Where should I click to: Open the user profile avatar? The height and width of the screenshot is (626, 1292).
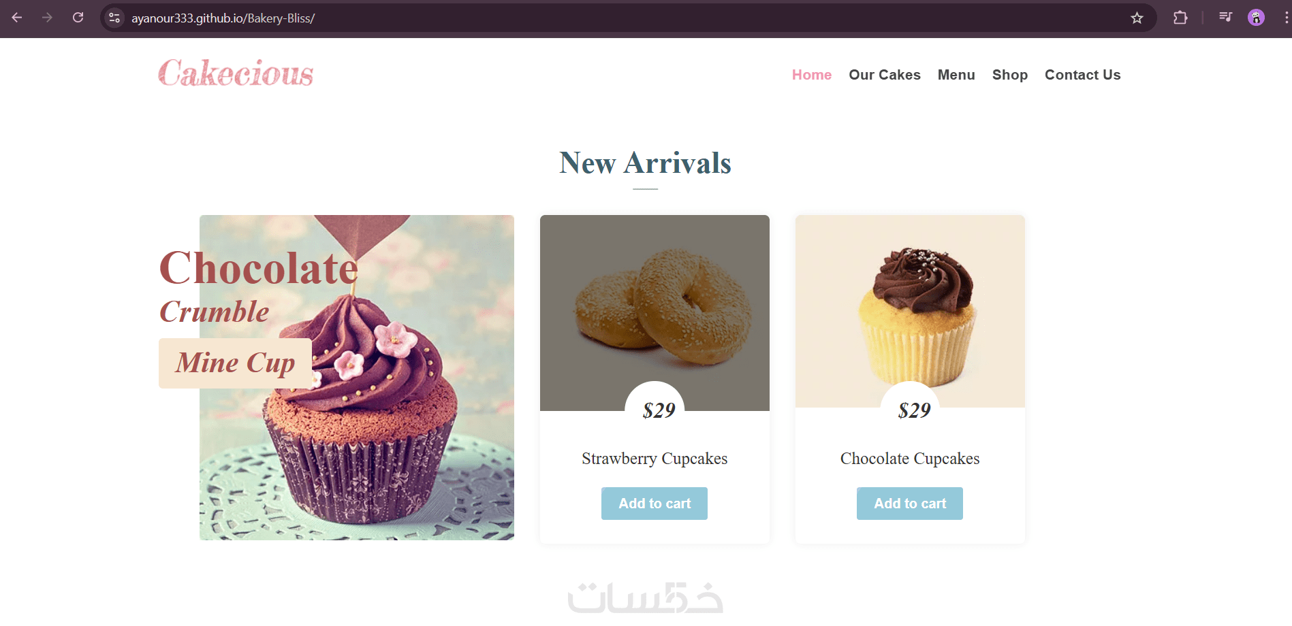[1256, 18]
